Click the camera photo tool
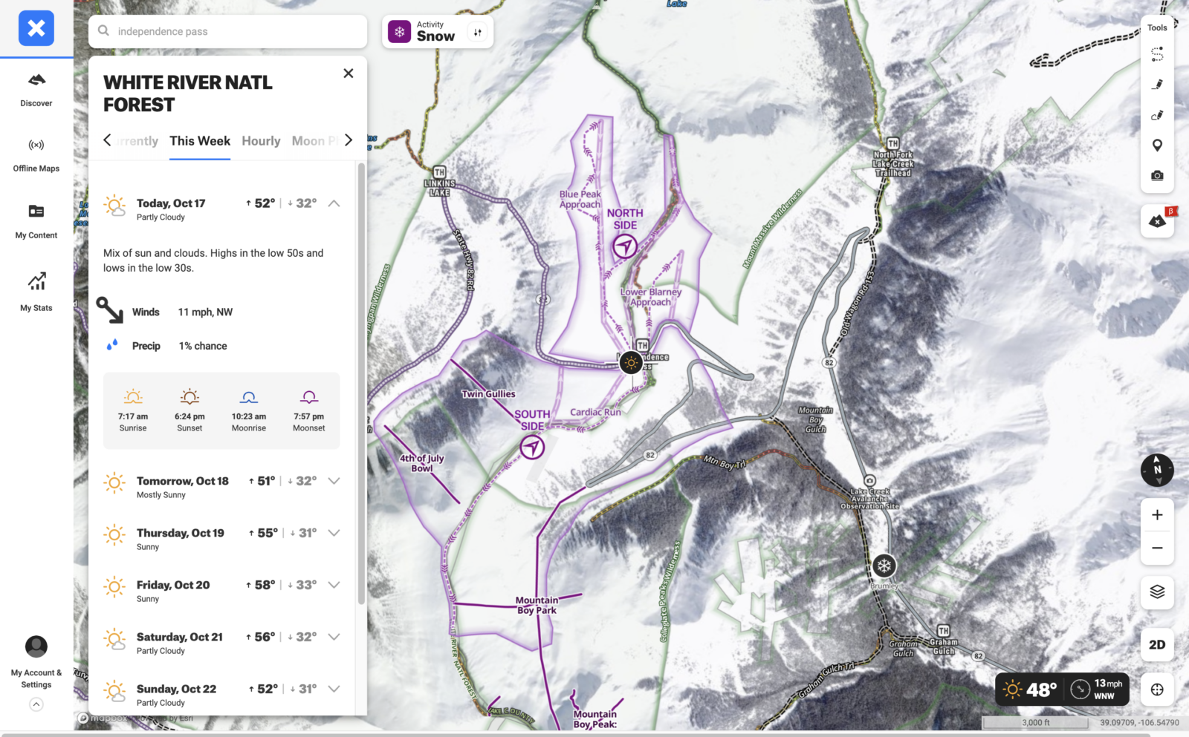Viewport: 1189px width, 737px height. (x=1157, y=176)
